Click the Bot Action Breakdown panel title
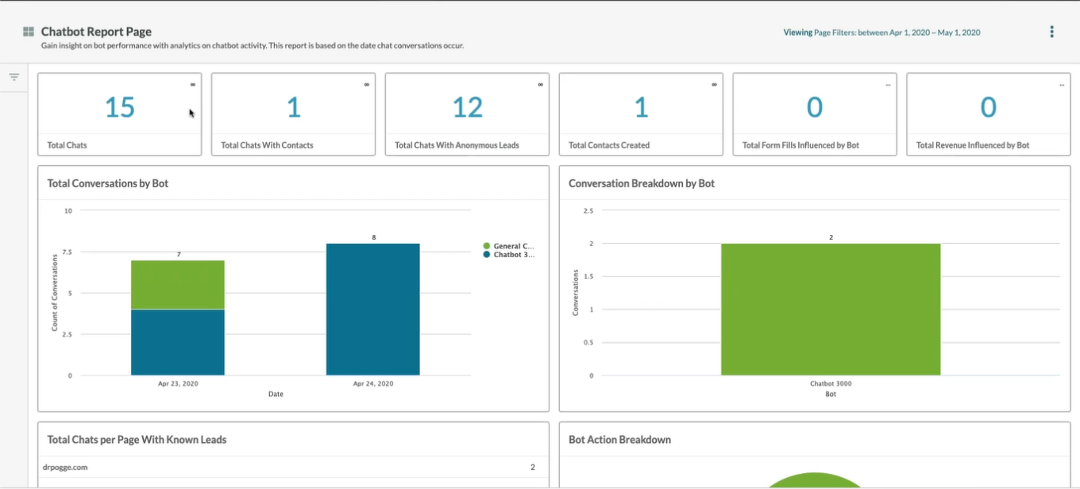The height and width of the screenshot is (489, 1080). (x=619, y=440)
